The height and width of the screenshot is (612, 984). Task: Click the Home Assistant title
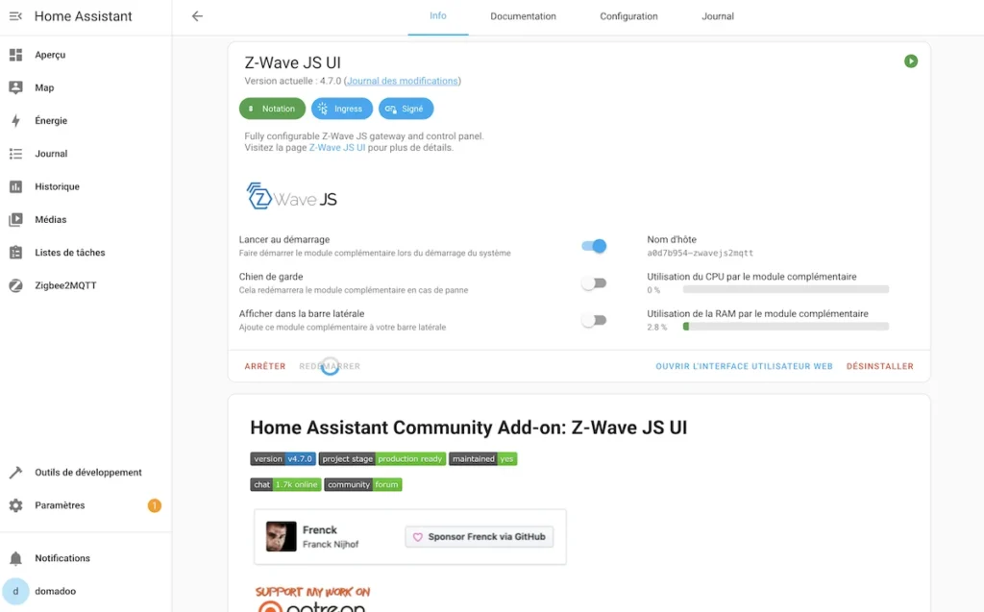click(x=83, y=16)
